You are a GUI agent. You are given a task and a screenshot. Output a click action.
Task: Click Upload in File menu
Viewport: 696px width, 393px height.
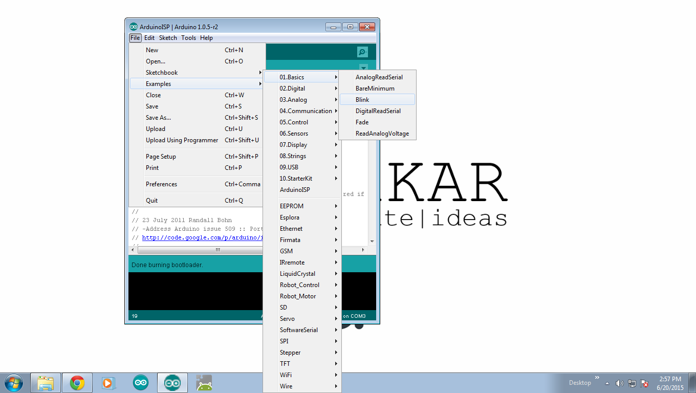[x=197, y=129]
